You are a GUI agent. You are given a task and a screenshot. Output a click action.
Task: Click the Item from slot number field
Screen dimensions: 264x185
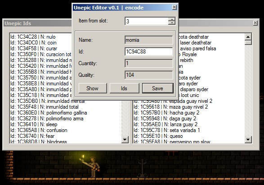coord(147,21)
